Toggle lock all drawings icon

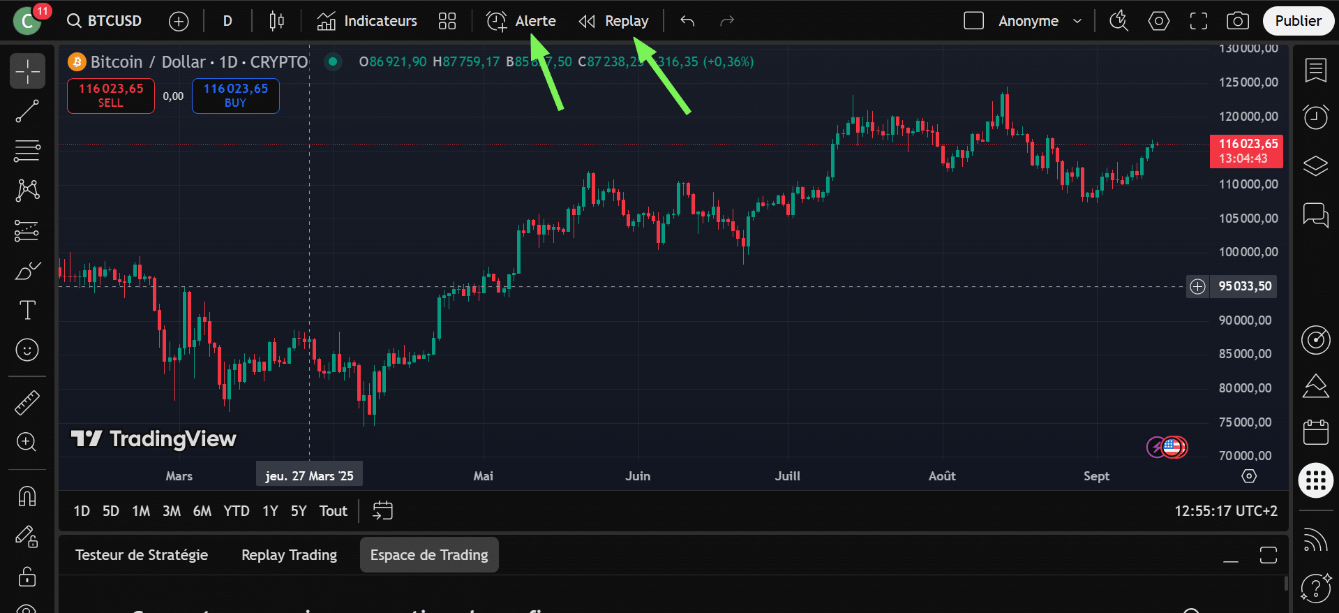27,577
